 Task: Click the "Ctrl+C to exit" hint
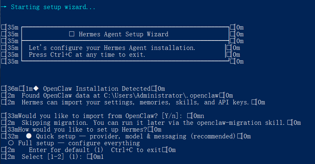coord(136,150)
